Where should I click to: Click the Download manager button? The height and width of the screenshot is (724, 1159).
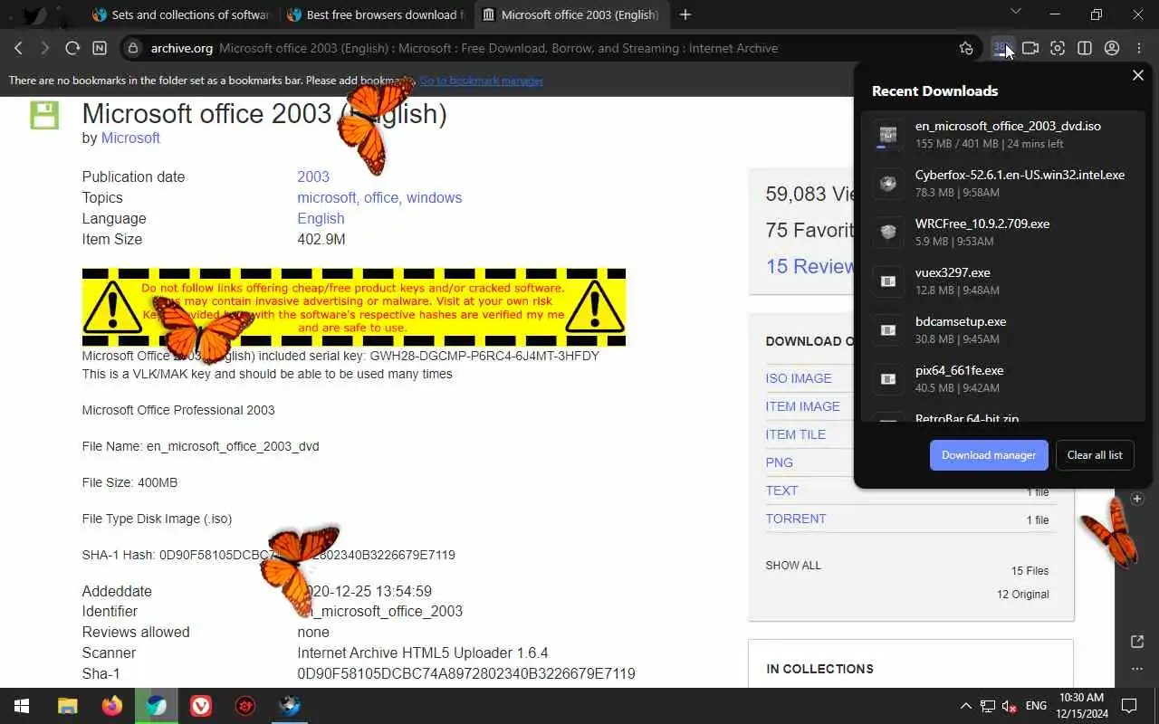pos(989,455)
